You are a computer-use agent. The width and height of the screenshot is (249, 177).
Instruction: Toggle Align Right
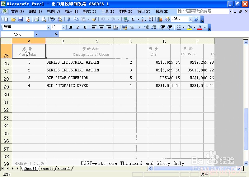pos(109,27)
